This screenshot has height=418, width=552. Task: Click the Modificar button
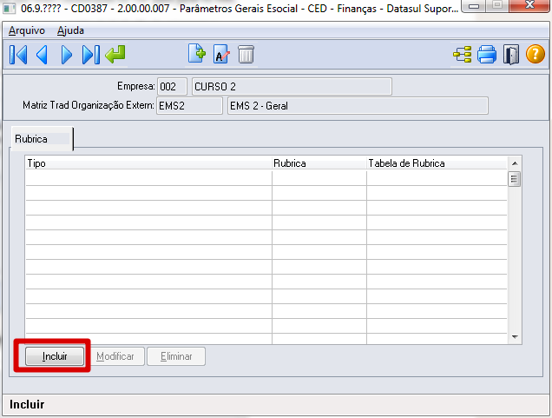[x=115, y=356]
